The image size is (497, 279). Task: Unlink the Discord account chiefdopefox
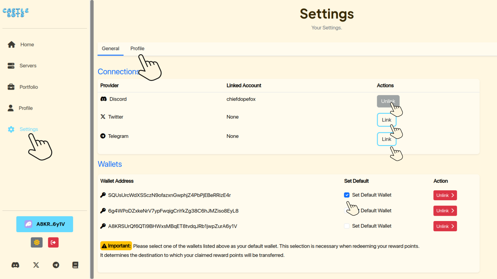388,101
